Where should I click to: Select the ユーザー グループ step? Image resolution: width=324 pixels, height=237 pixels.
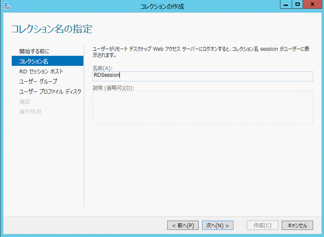(38, 81)
